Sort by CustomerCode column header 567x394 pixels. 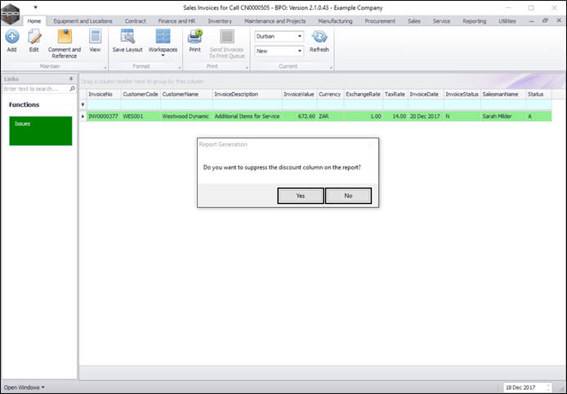coord(141,95)
